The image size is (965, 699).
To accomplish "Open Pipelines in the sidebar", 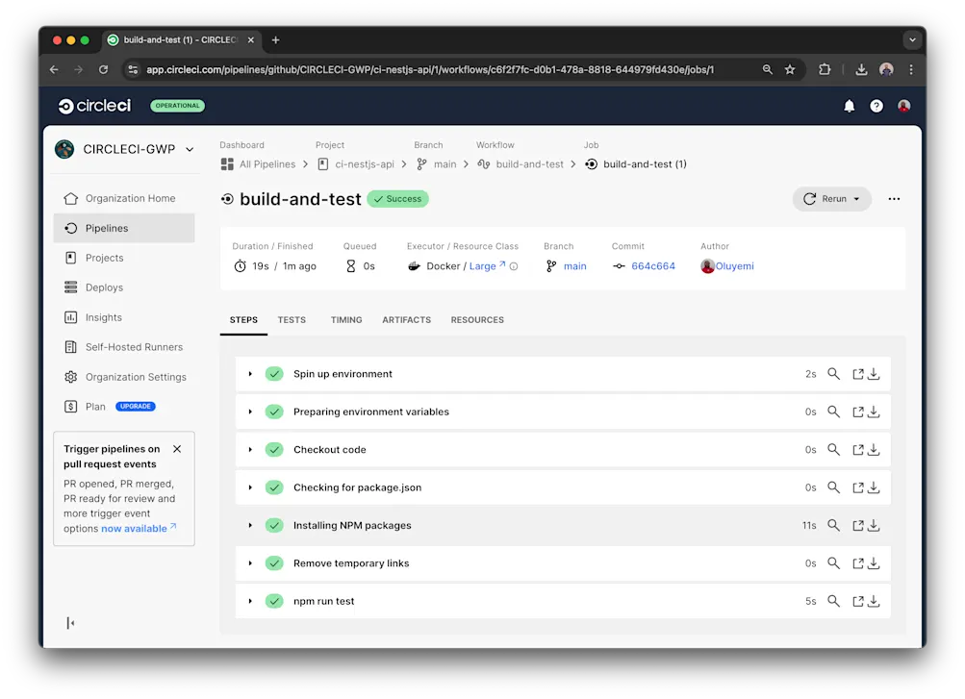I will pos(124,228).
